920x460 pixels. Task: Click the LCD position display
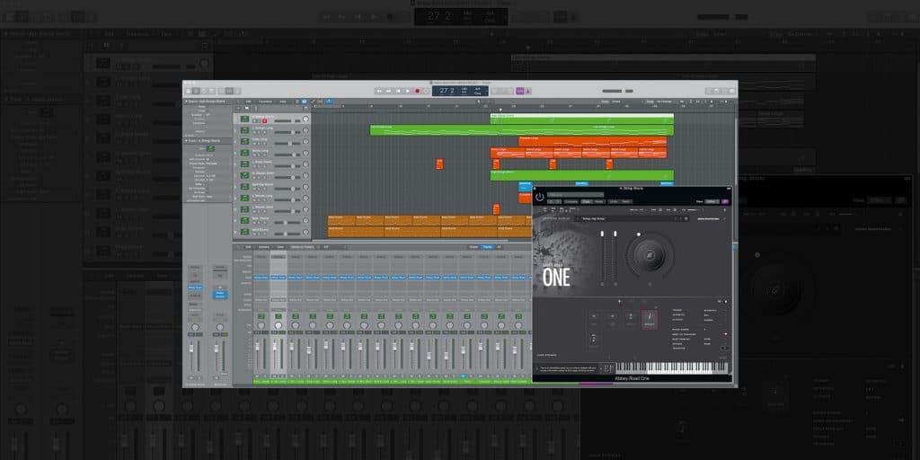[x=461, y=91]
